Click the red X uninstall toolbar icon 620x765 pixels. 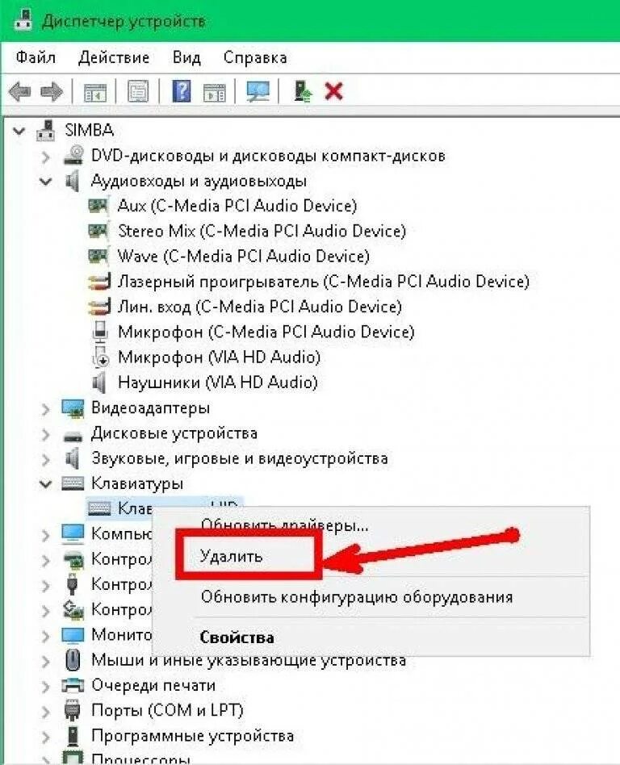[334, 91]
